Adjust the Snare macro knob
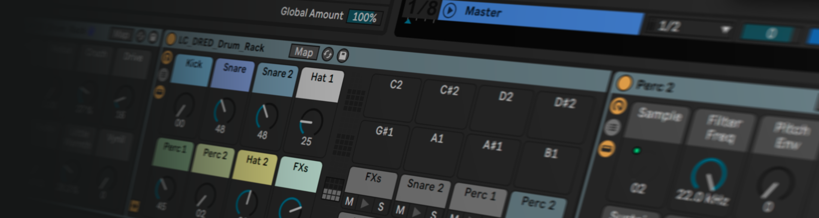 coord(224,110)
